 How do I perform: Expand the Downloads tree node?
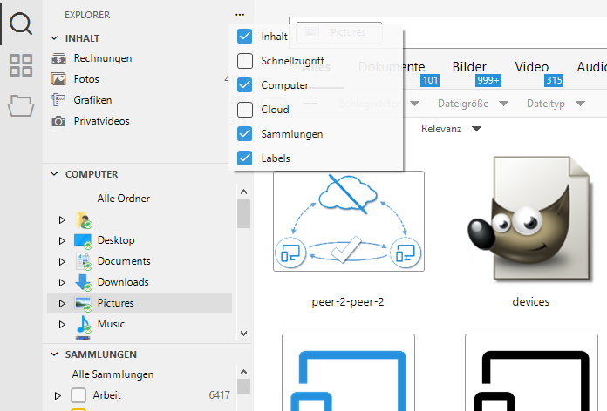click(62, 282)
